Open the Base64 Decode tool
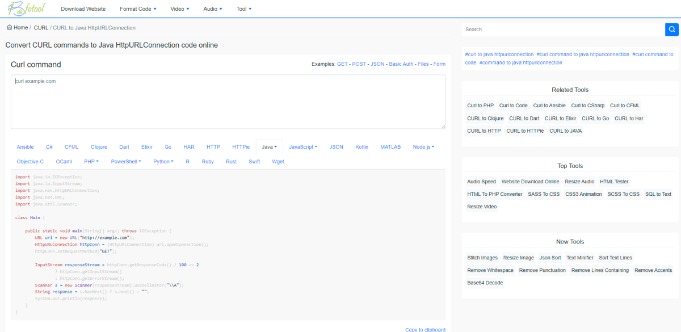Image resolution: width=681 pixels, height=332 pixels. 485,283
